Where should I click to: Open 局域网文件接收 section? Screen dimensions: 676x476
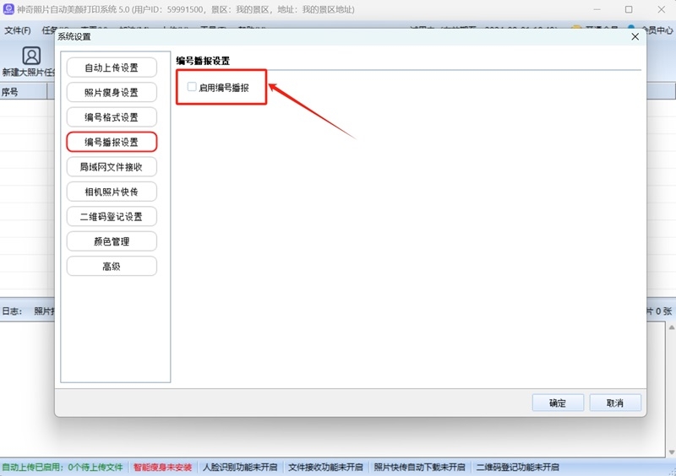coord(112,167)
